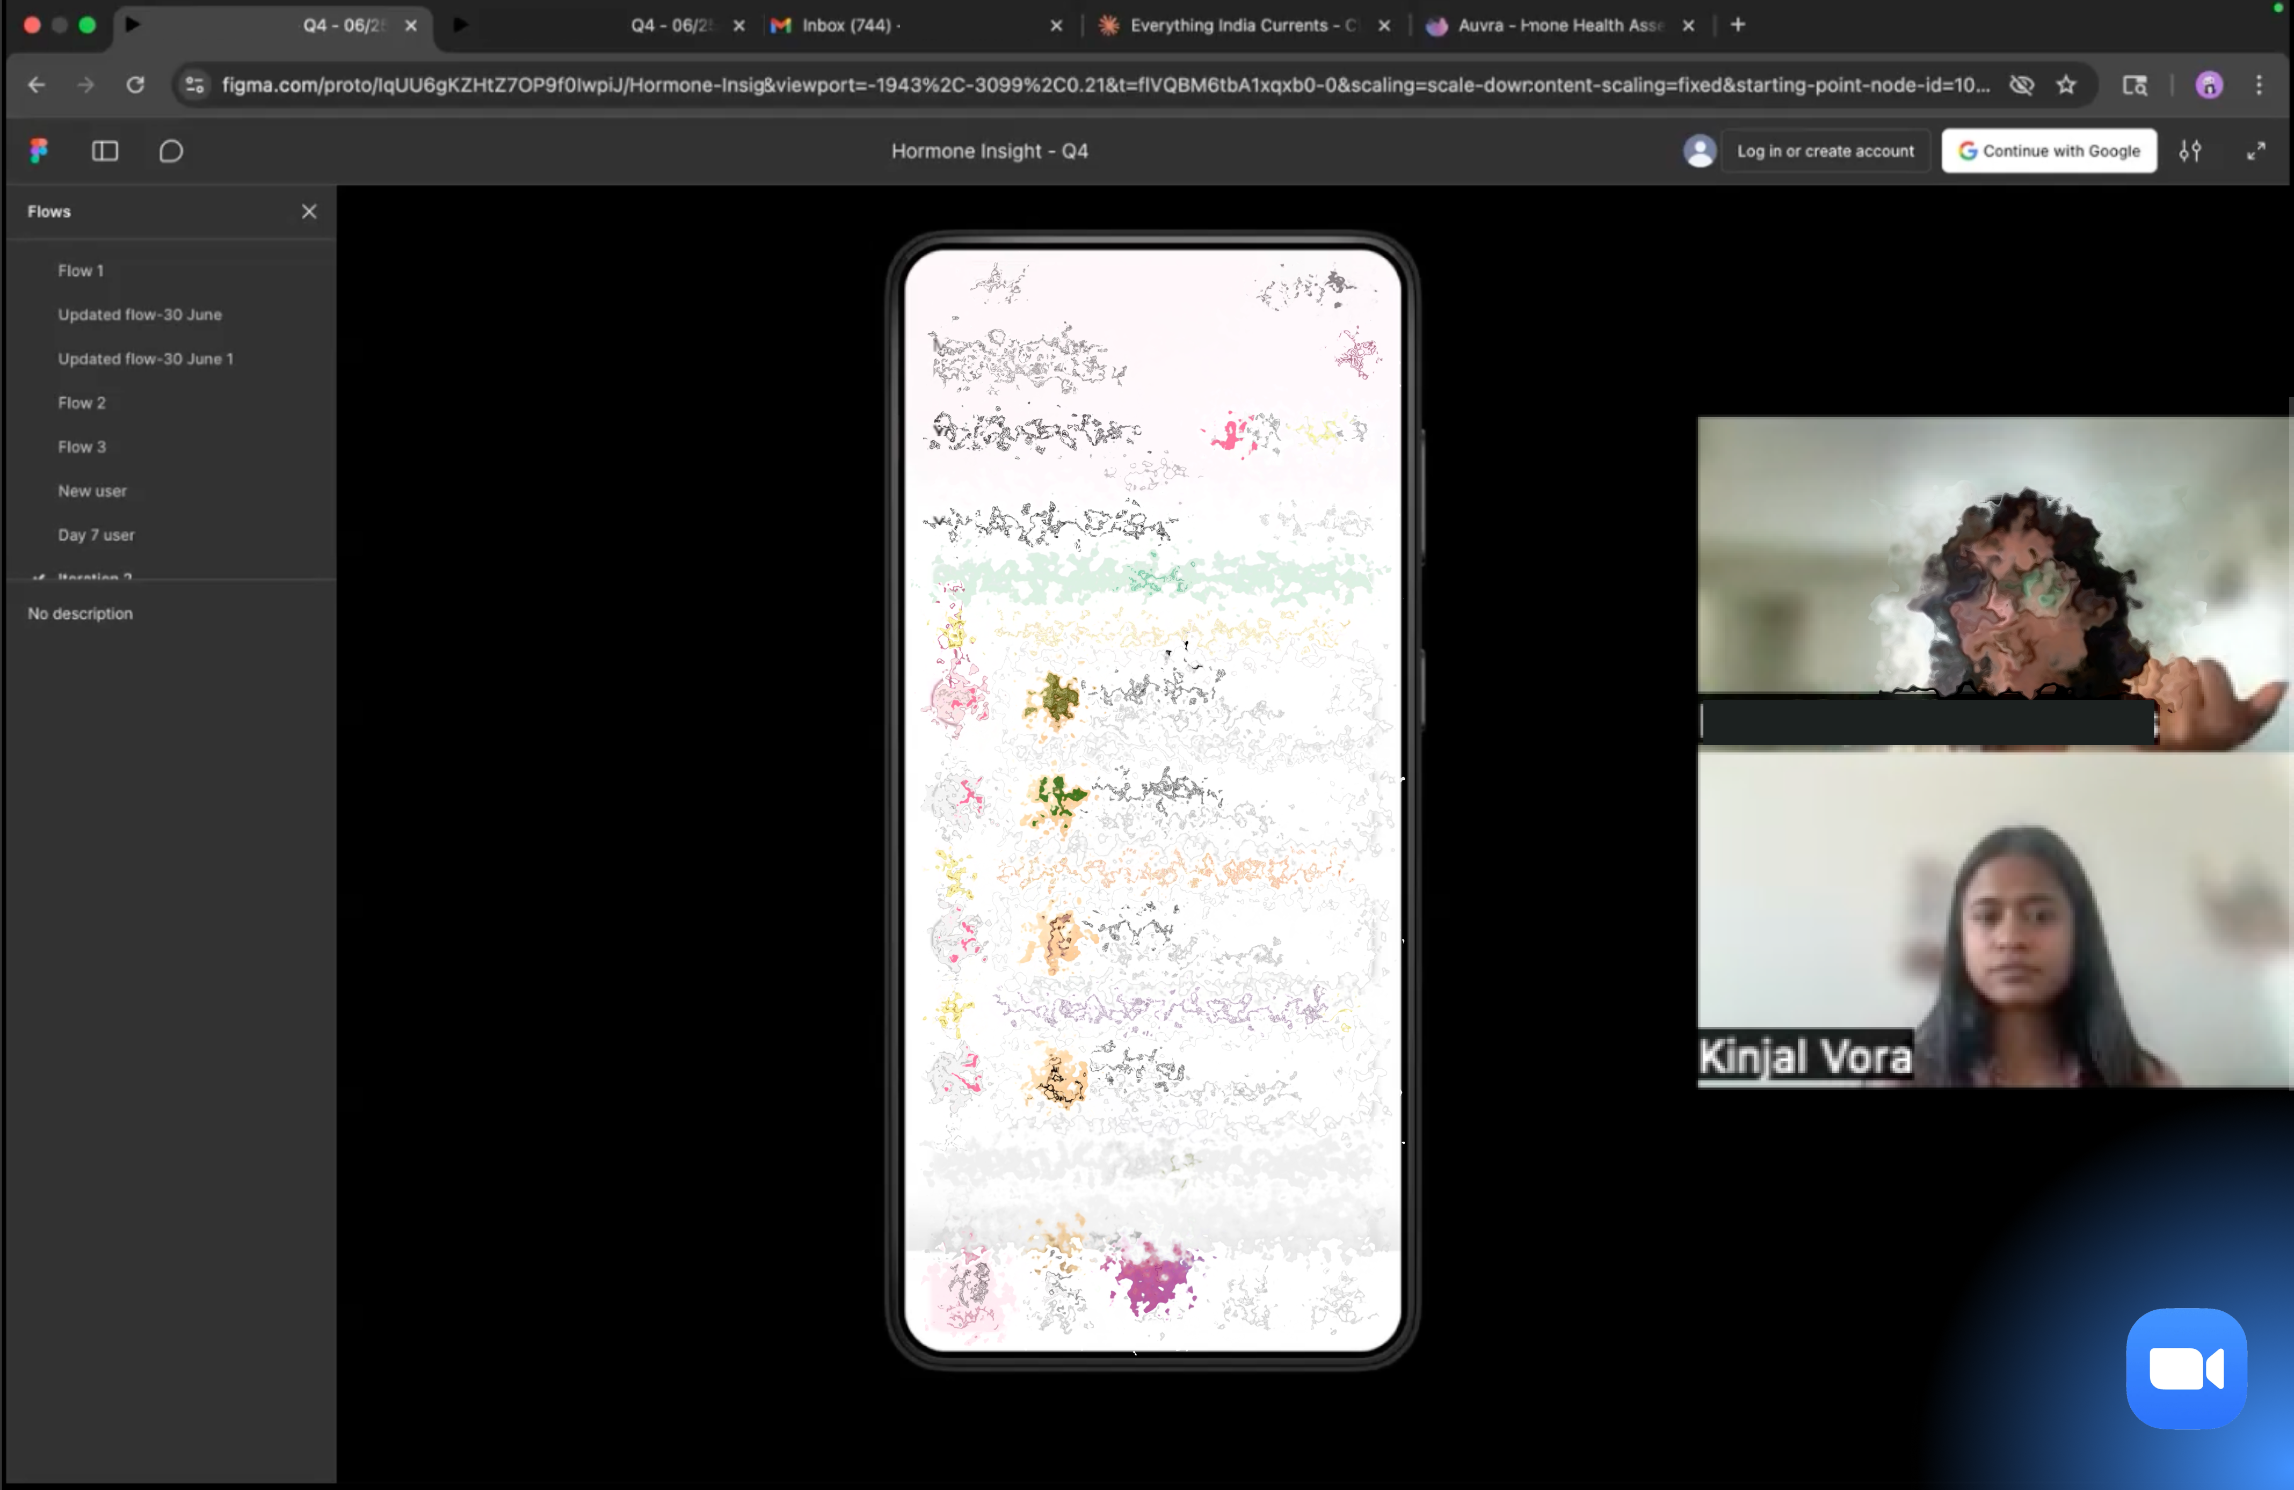Open the tab search icon in Chrome toolbar
The width and height of the screenshot is (2294, 1490).
(2135, 85)
